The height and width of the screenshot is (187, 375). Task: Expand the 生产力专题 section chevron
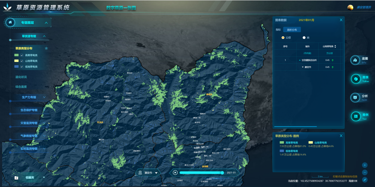pyautogui.click(x=44, y=97)
